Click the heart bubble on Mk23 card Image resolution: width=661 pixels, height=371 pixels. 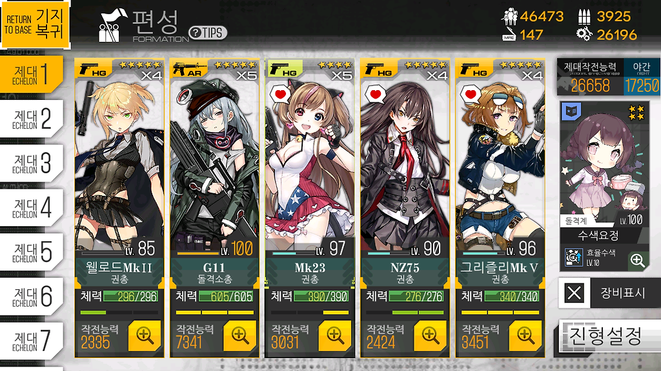pyautogui.click(x=280, y=94)
